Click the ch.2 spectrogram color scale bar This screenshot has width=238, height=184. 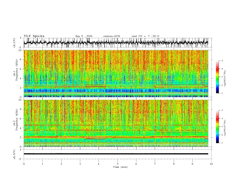217,127
